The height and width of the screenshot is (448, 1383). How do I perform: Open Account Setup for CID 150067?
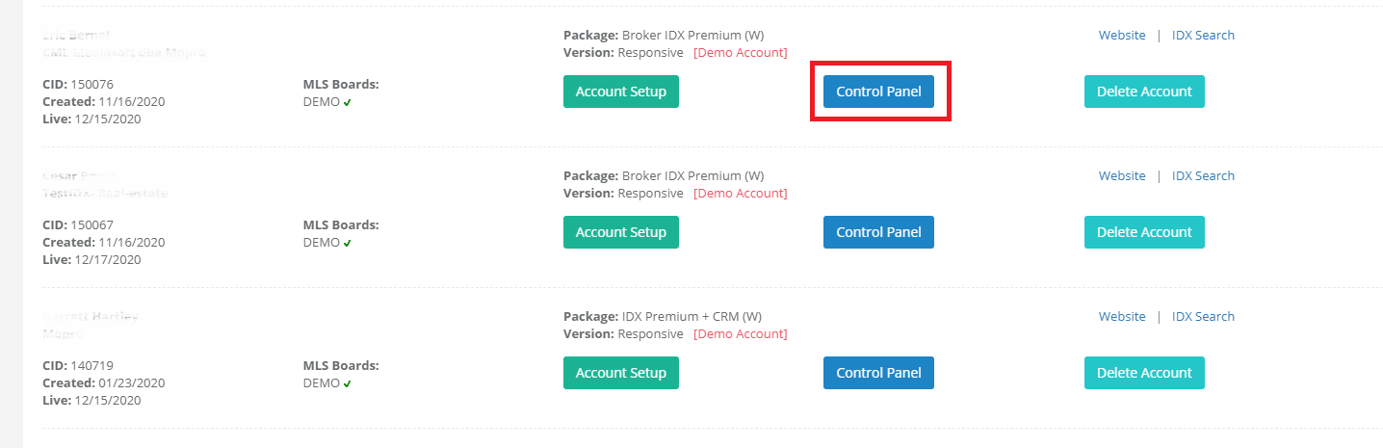pos(620,232)
